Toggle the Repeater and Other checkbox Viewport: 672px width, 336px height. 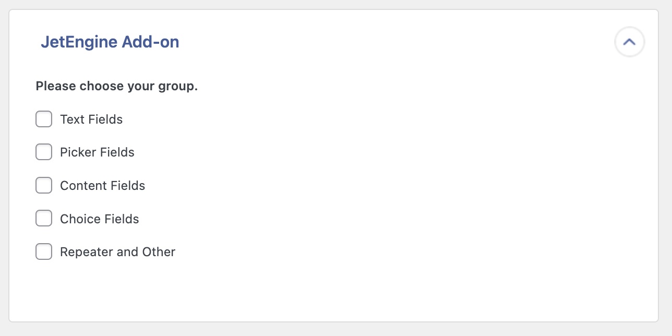(x=44, y=251)
